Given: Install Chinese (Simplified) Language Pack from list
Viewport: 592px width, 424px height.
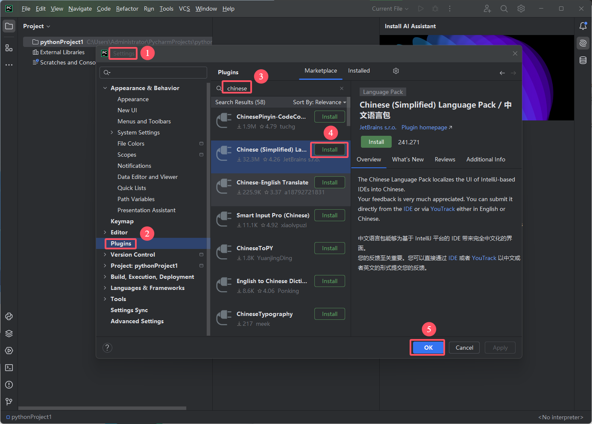Looking at the screenshot, I should (330, 149).
